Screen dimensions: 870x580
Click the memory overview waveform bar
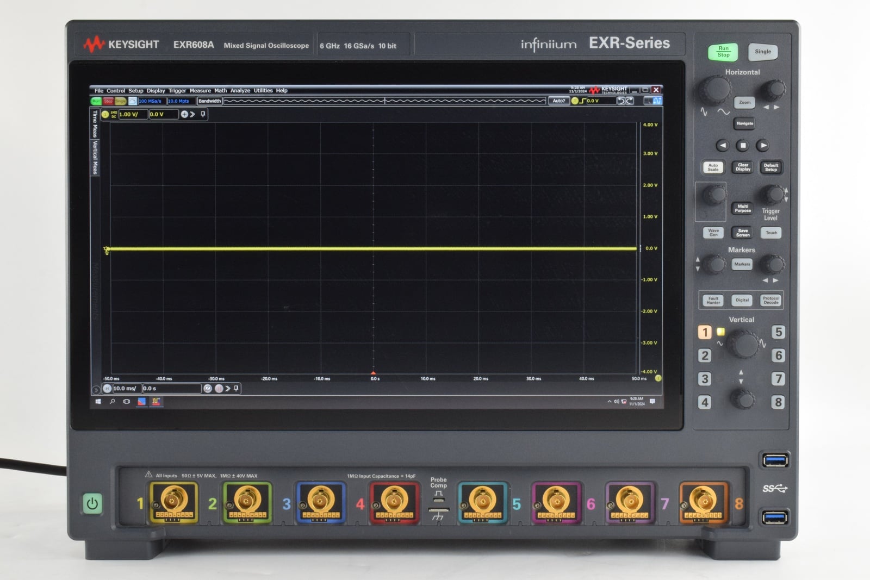click(384, 101)
